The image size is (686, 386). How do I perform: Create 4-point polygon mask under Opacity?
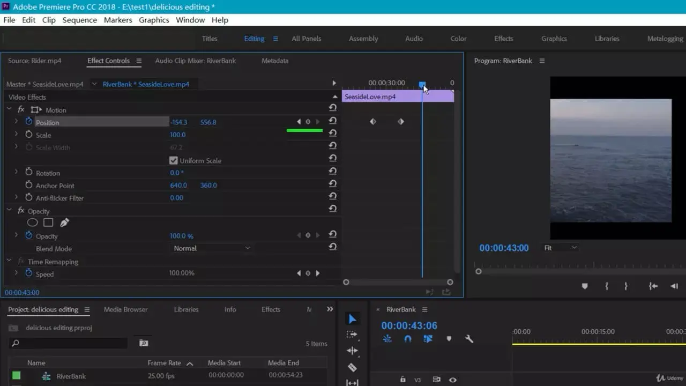(x=48, y=222)
